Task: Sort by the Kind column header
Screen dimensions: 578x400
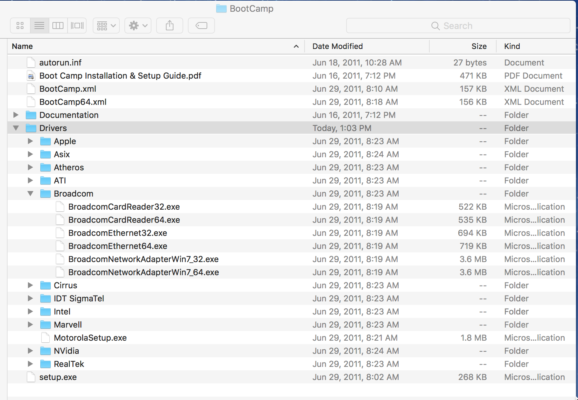Action: (x=536, y=46)
